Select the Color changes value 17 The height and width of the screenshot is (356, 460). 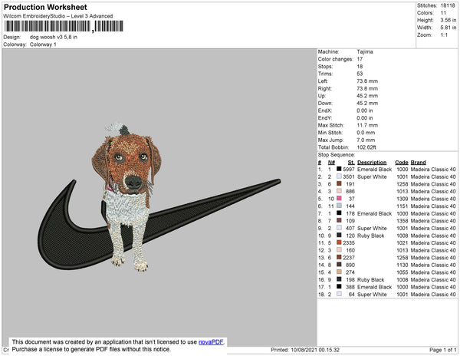click(x=360, y=59)
